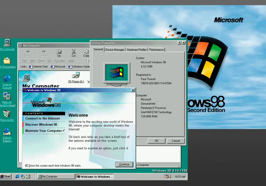The height and width of the screenshot is (186, 266).
Task: Launch Internet Explorer from the desktop
Action: [7, 79]
